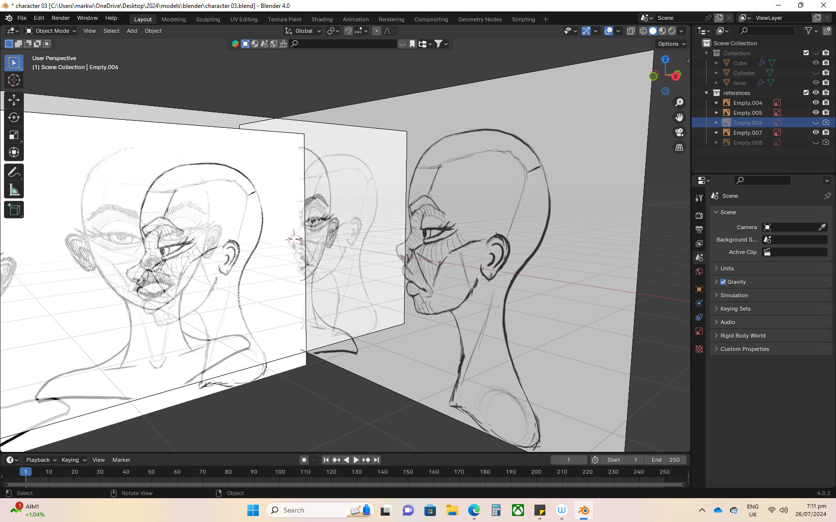The height and width of the screenshot is (522, 836).
Task: Expand the Units panel
Action: (771, 268)
